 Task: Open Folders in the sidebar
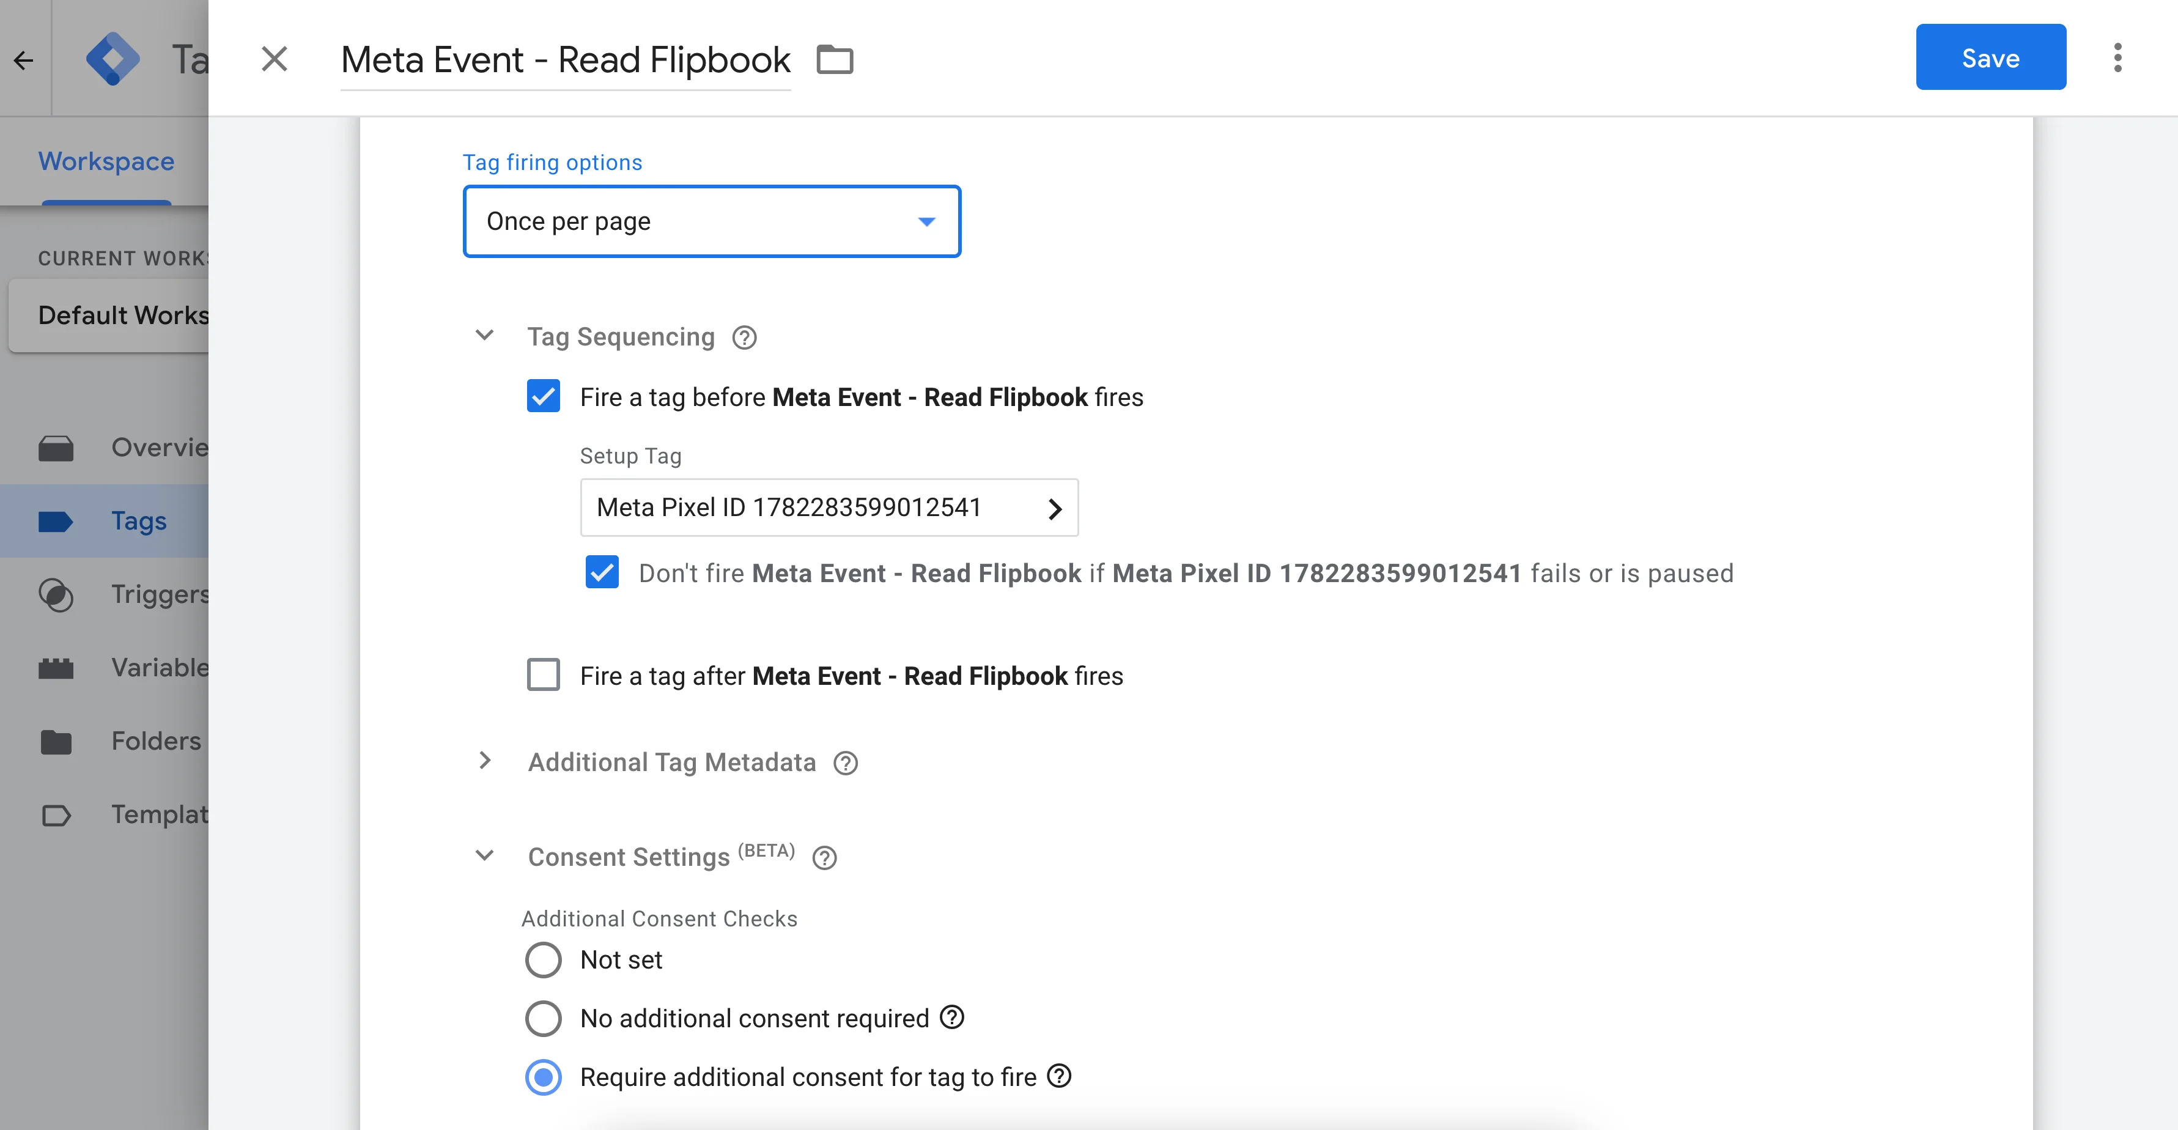tap(105, 741)
